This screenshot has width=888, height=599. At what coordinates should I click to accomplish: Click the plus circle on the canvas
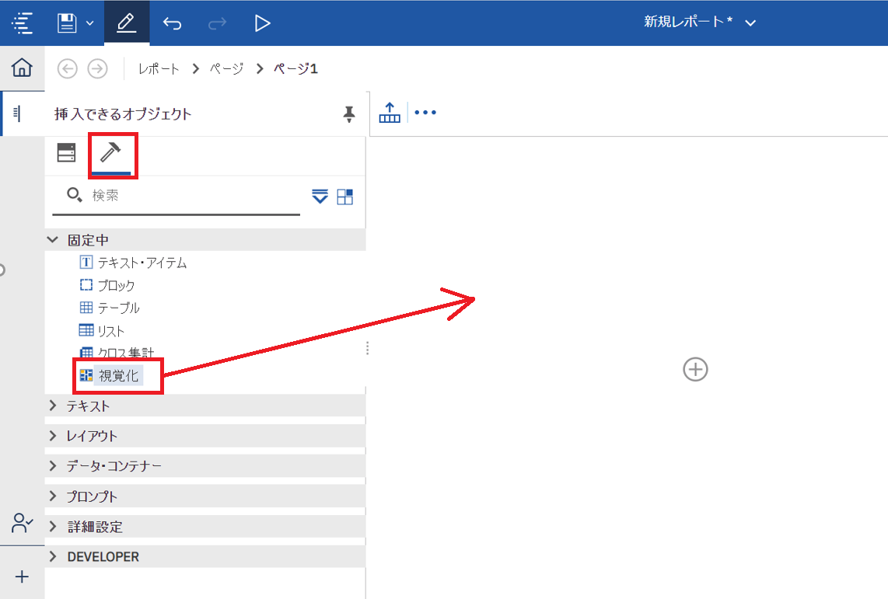tap(695, 369)
